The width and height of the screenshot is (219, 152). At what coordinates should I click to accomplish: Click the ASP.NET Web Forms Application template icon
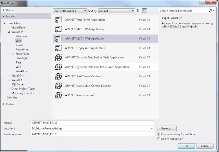[x=59, y=20]
